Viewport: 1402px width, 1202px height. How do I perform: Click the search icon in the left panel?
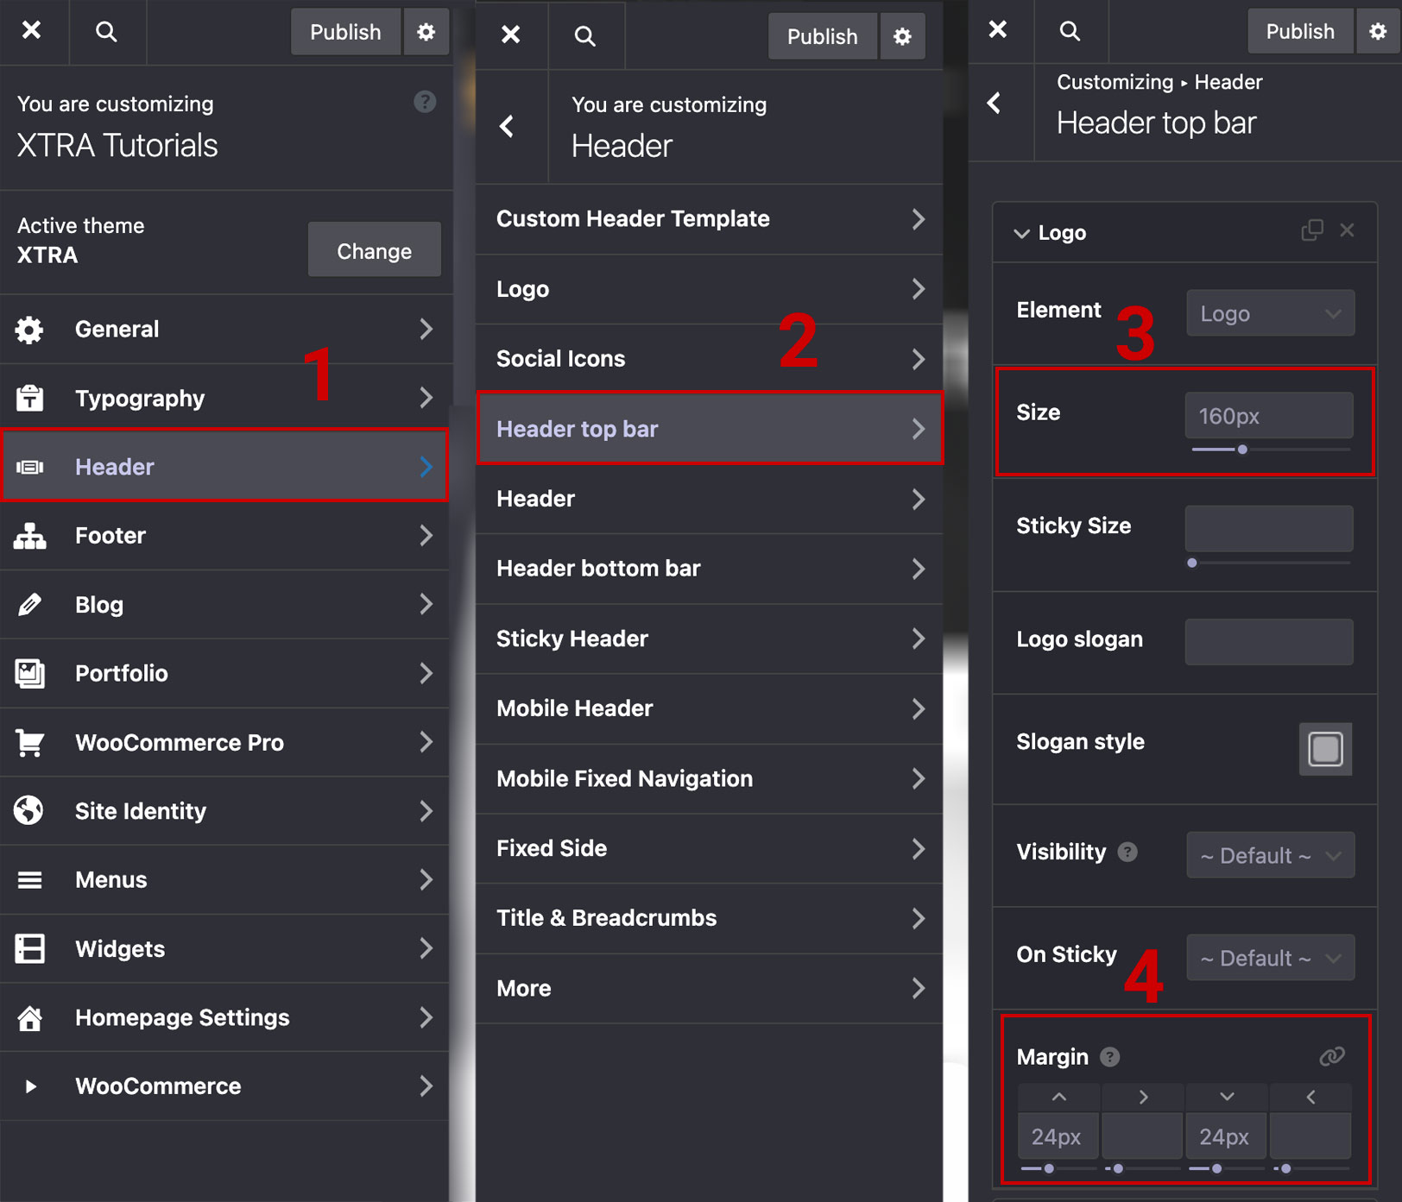[106, 32]
